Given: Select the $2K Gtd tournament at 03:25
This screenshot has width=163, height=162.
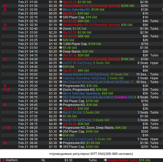Looking at the screenshot, I should (x=69, y=40).
